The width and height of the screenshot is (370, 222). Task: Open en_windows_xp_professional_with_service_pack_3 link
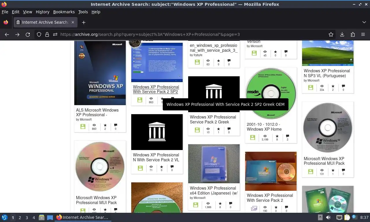(x=214, y=48)
